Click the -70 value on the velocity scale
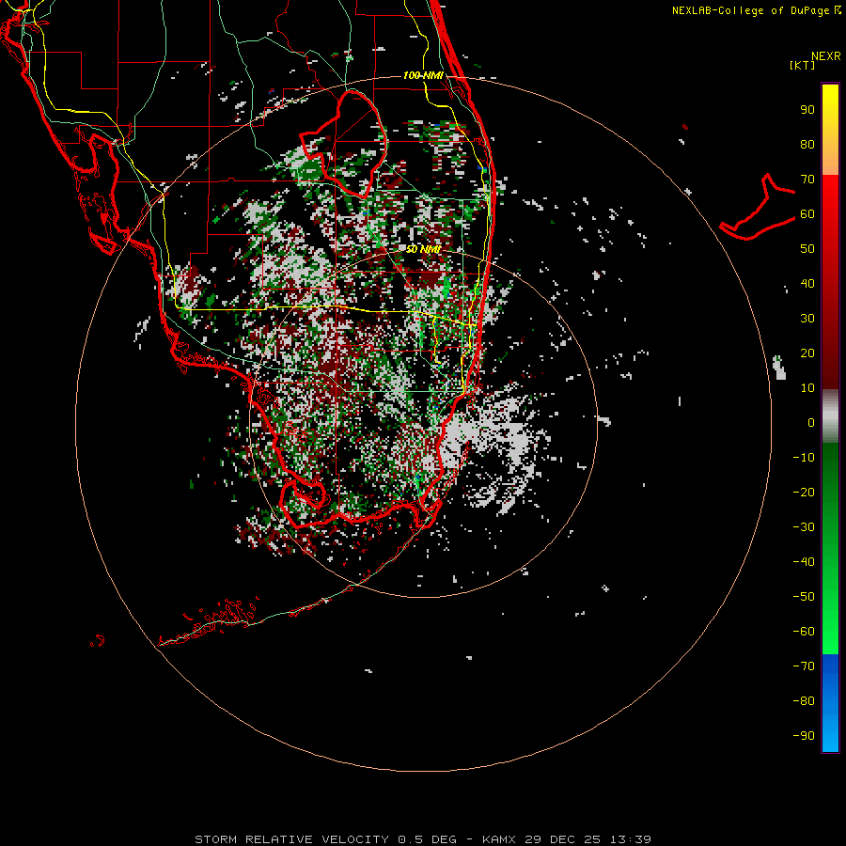846x846 pixels. click(x=804, y=666)
